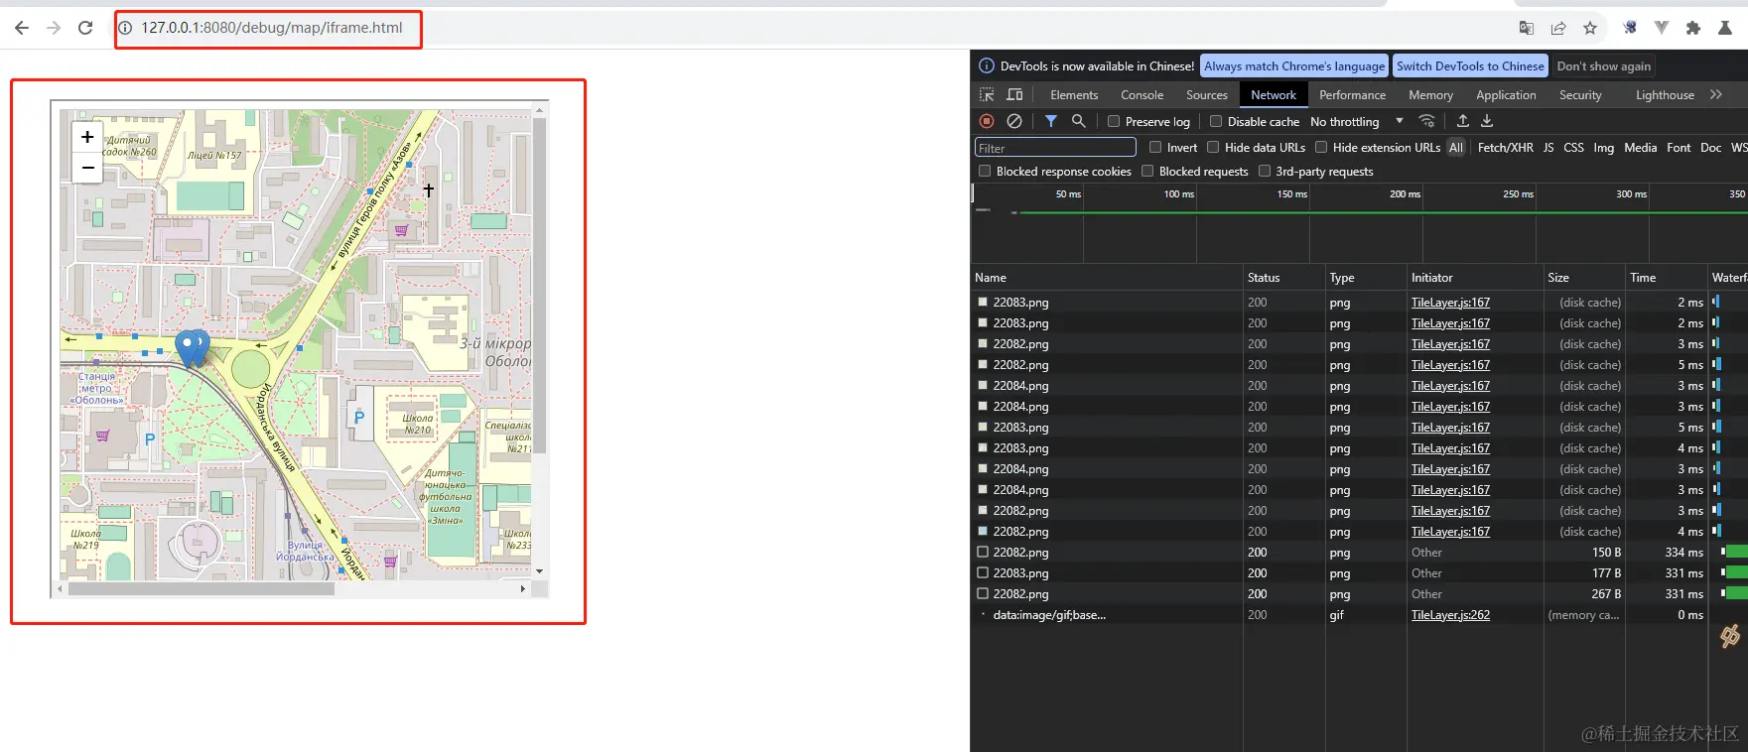Click the map vertical scrollbar
This screenshot has height=752, width=1748.
click(539, 288)
